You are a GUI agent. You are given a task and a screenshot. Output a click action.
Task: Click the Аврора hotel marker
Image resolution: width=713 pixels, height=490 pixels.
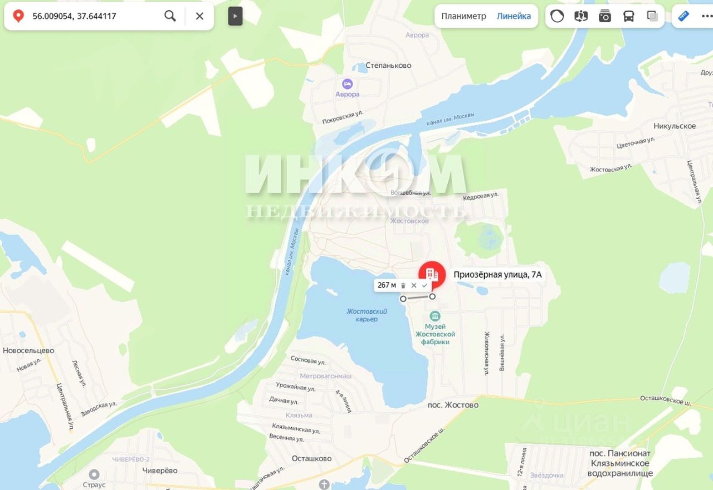[x=347, y=83]
